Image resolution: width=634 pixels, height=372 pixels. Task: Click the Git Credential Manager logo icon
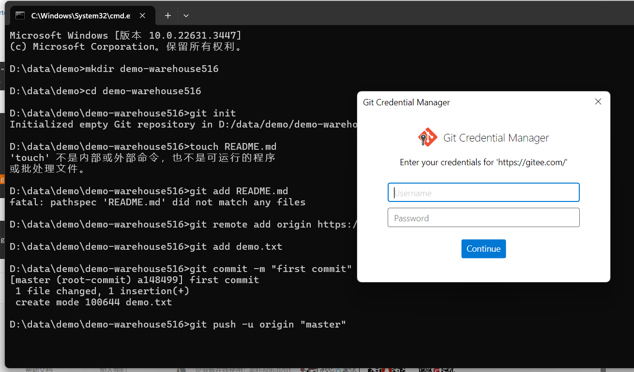coord(427,138)
